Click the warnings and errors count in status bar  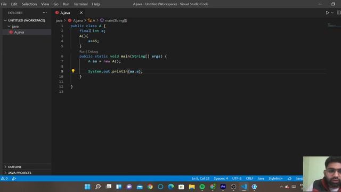click(x=4, y=179)
